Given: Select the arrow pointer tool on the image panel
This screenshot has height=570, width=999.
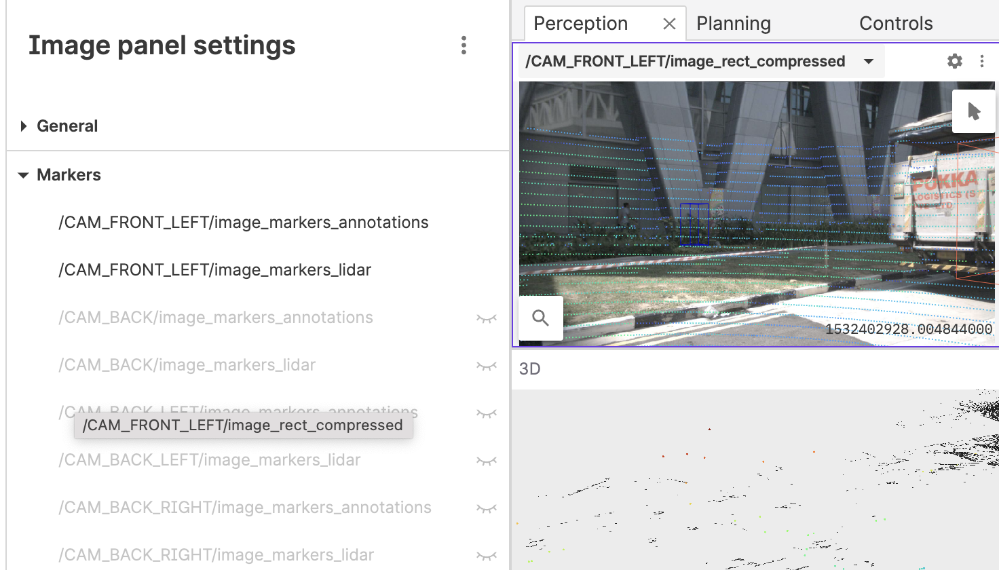Looking at the screenshot, I should tap(973, 110).
